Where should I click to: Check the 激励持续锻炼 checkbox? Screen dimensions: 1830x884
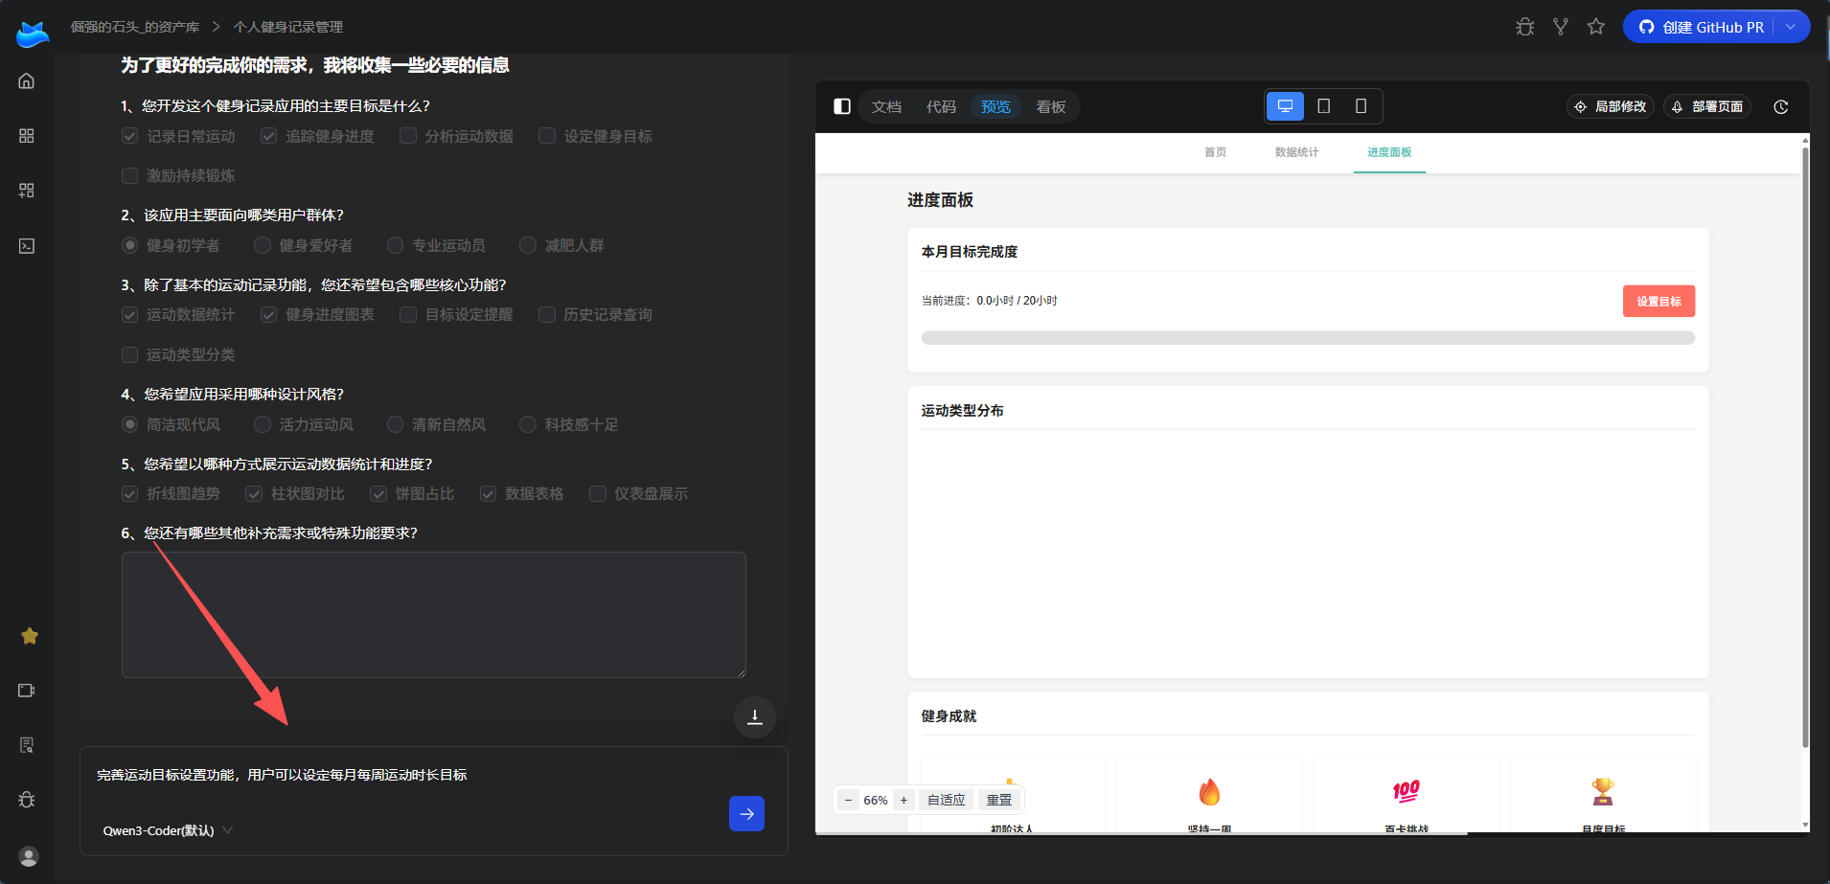pos(130,175)
